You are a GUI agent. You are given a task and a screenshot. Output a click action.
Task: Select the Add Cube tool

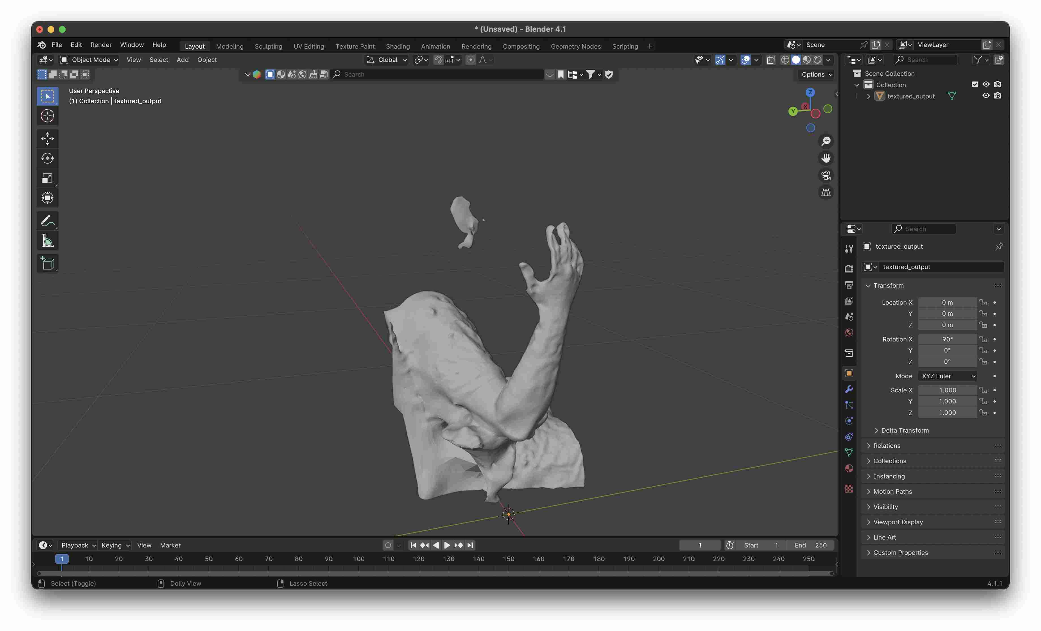[x=47, y=263]
